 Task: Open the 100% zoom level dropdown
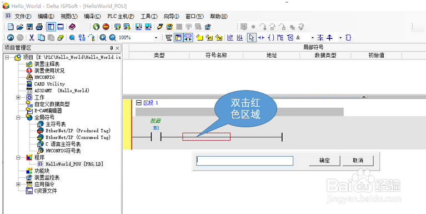click(156, 38)
